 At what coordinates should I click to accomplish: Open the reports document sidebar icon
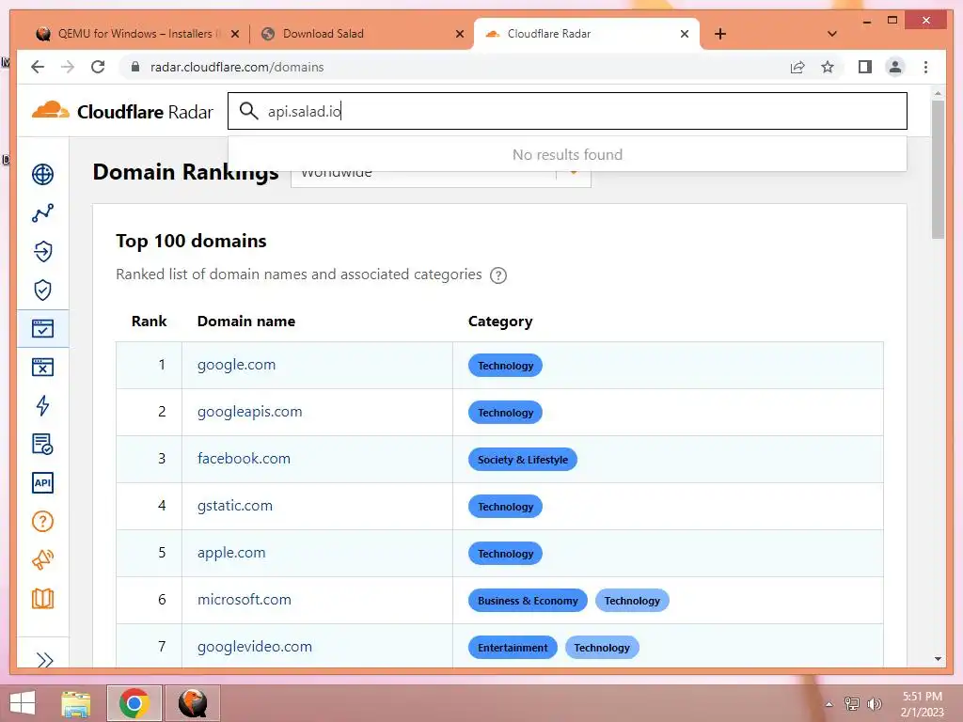tap(42, 444)
